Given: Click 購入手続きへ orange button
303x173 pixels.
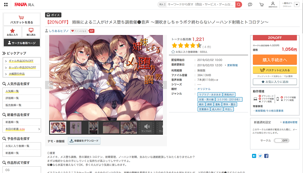Looking at the screenshot, I should point(275,59).
